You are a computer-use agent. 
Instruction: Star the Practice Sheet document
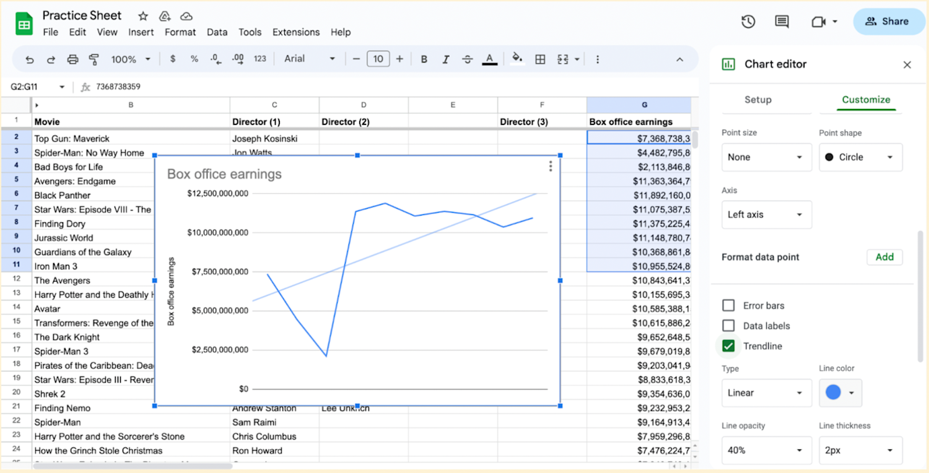tap(143, 16)
